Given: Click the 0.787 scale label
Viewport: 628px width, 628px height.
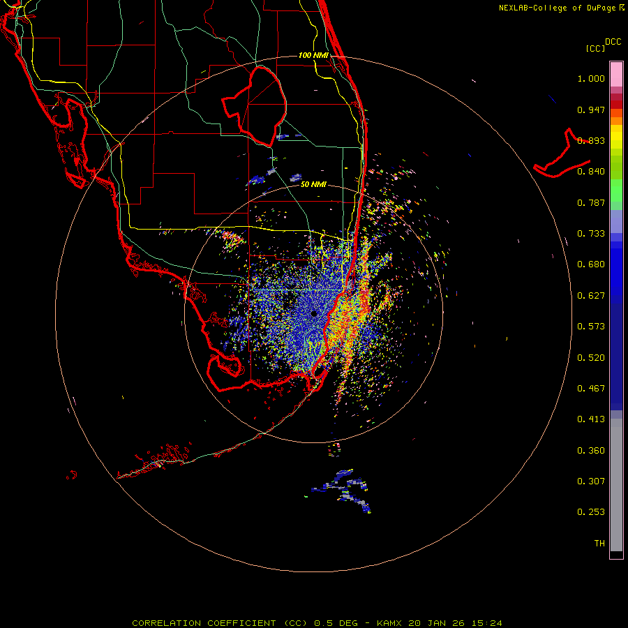Looking at the screenshot, I should 591,202.
